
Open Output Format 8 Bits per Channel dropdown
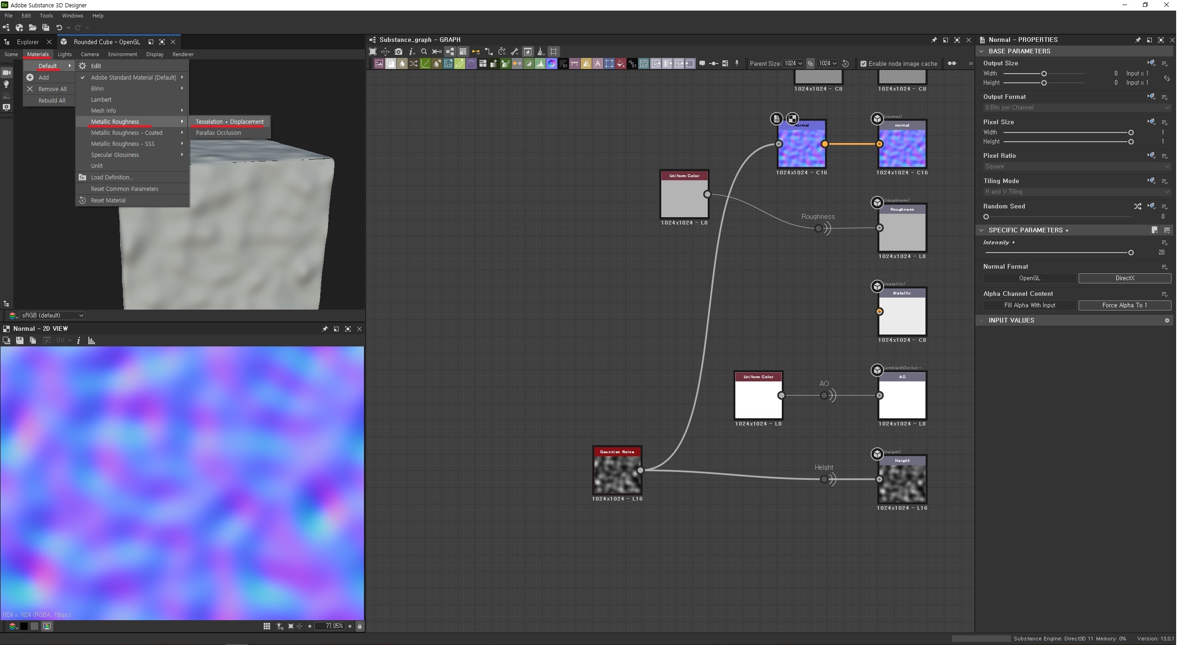1077,108
